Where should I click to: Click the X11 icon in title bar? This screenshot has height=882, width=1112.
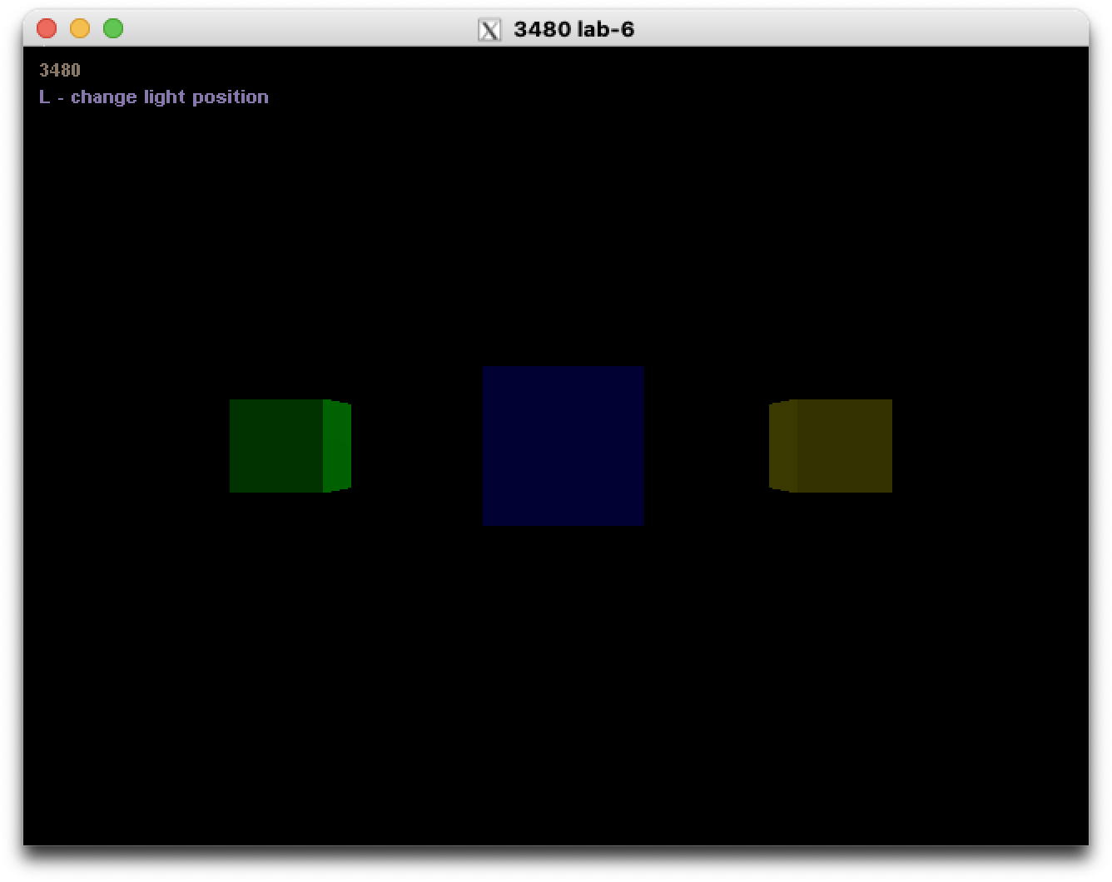489,30
